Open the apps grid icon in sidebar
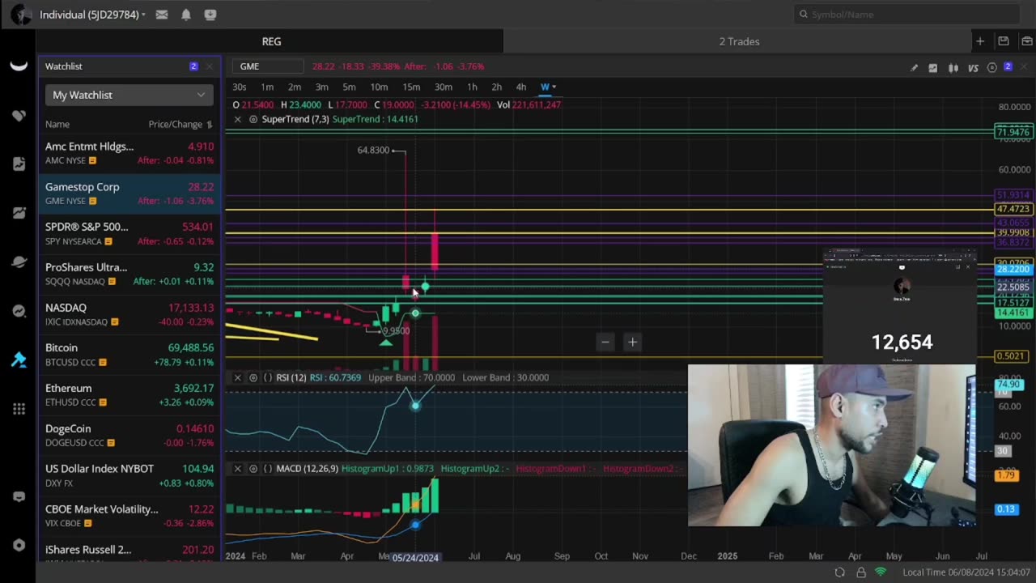Screen dimensions: 1036x583 pyautogui.click(x=19, y=409)
